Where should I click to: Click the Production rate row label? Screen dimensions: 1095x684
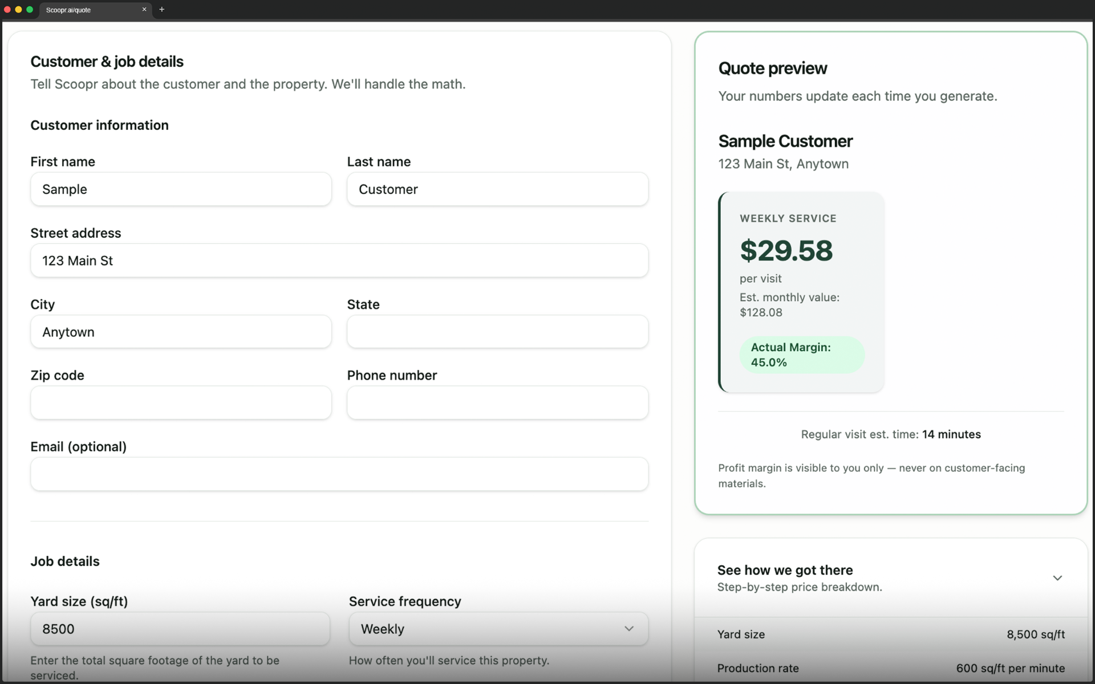(758, 668)
